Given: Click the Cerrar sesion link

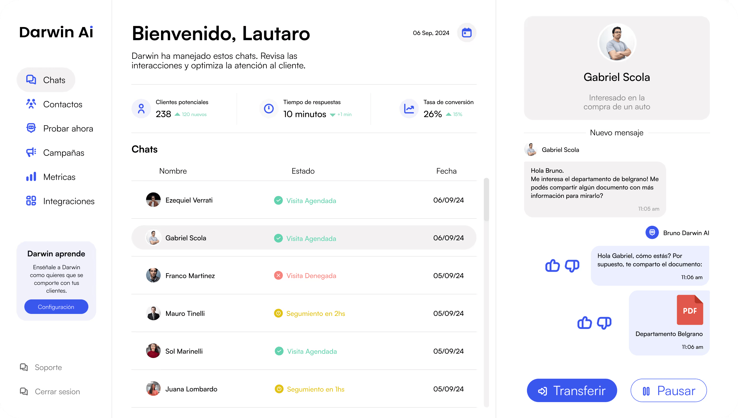Looking at the screenshot, I should pos(50,391).
